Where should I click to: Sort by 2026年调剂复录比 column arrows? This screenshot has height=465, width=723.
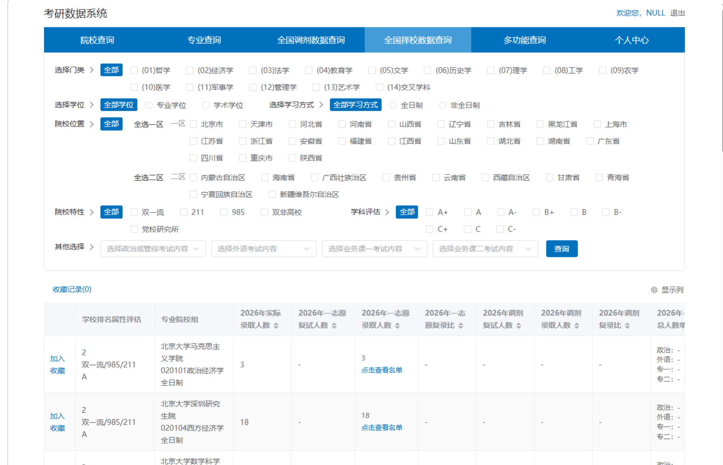click(x=628, y=325)
